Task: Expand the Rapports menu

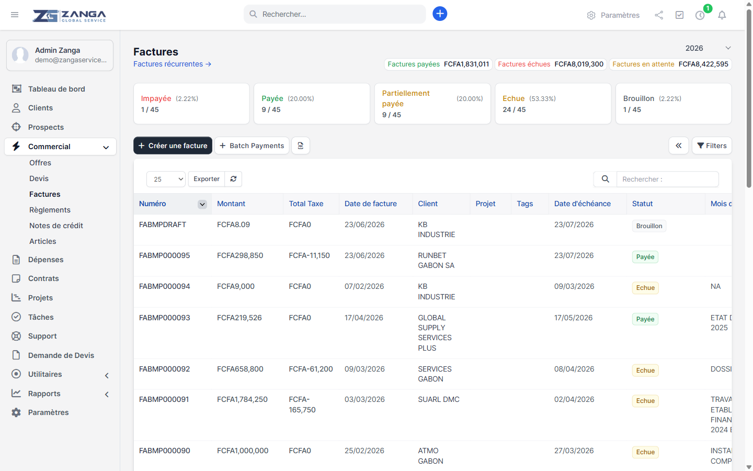Action: click(60, 394)
